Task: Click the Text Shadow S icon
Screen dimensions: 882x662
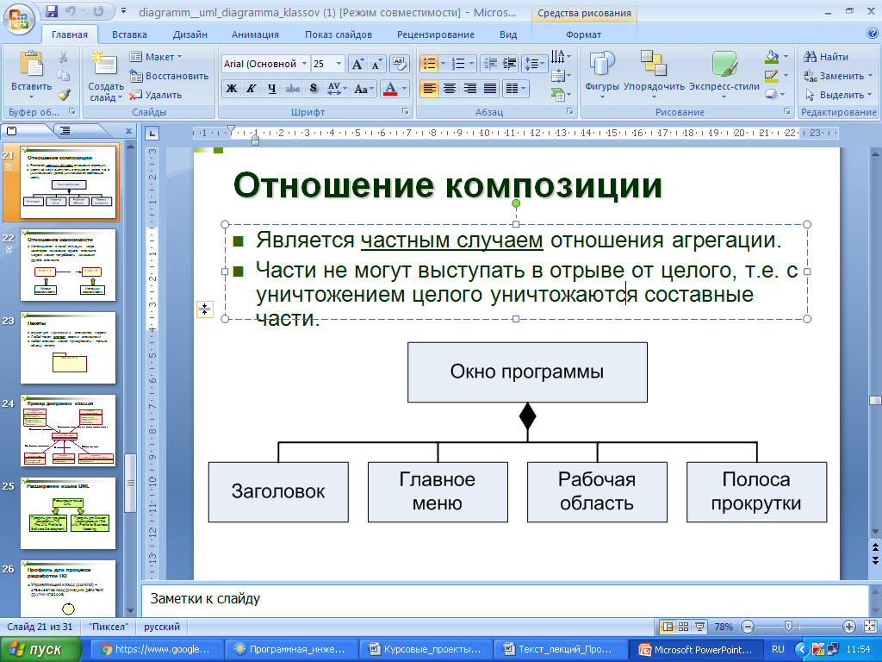Action: point(313,88)
